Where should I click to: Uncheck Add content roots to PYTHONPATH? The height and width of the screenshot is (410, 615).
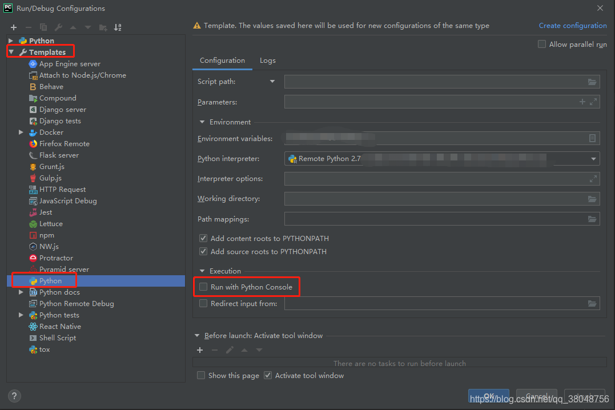203,238
